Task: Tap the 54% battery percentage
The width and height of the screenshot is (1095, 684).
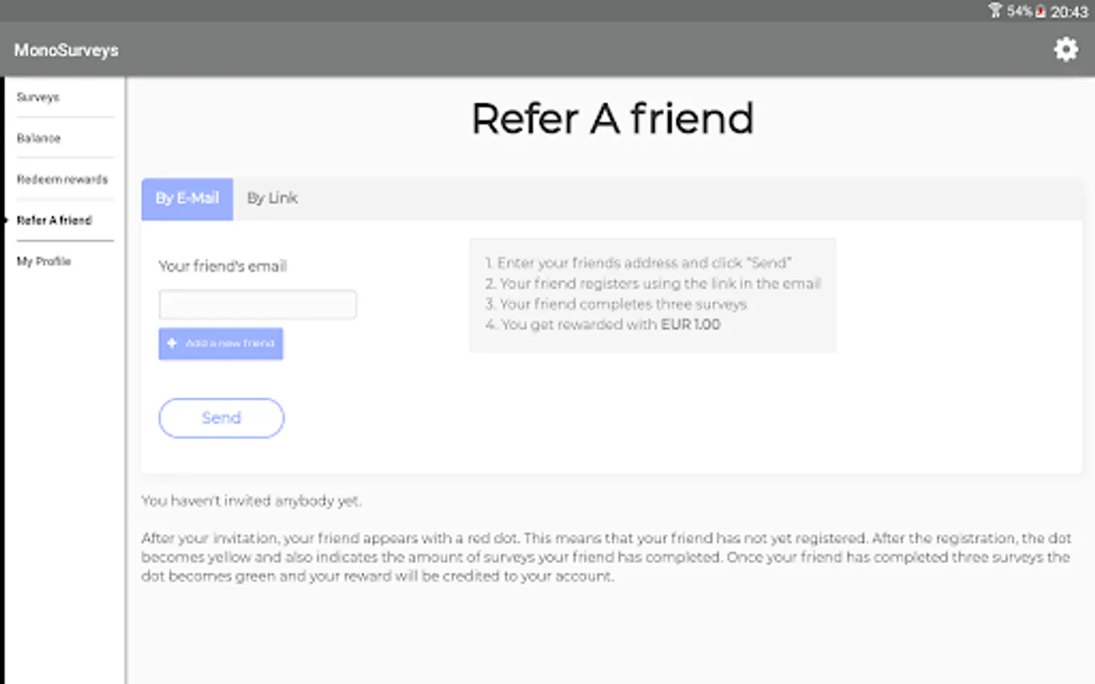Action: coord(1019,11)
